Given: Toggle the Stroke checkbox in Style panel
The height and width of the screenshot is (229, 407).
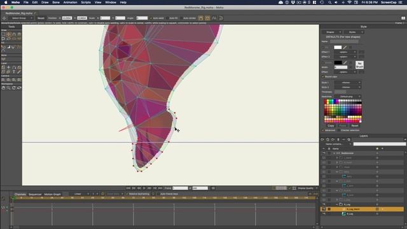Looking at the screenshot, I should point(323,62).
